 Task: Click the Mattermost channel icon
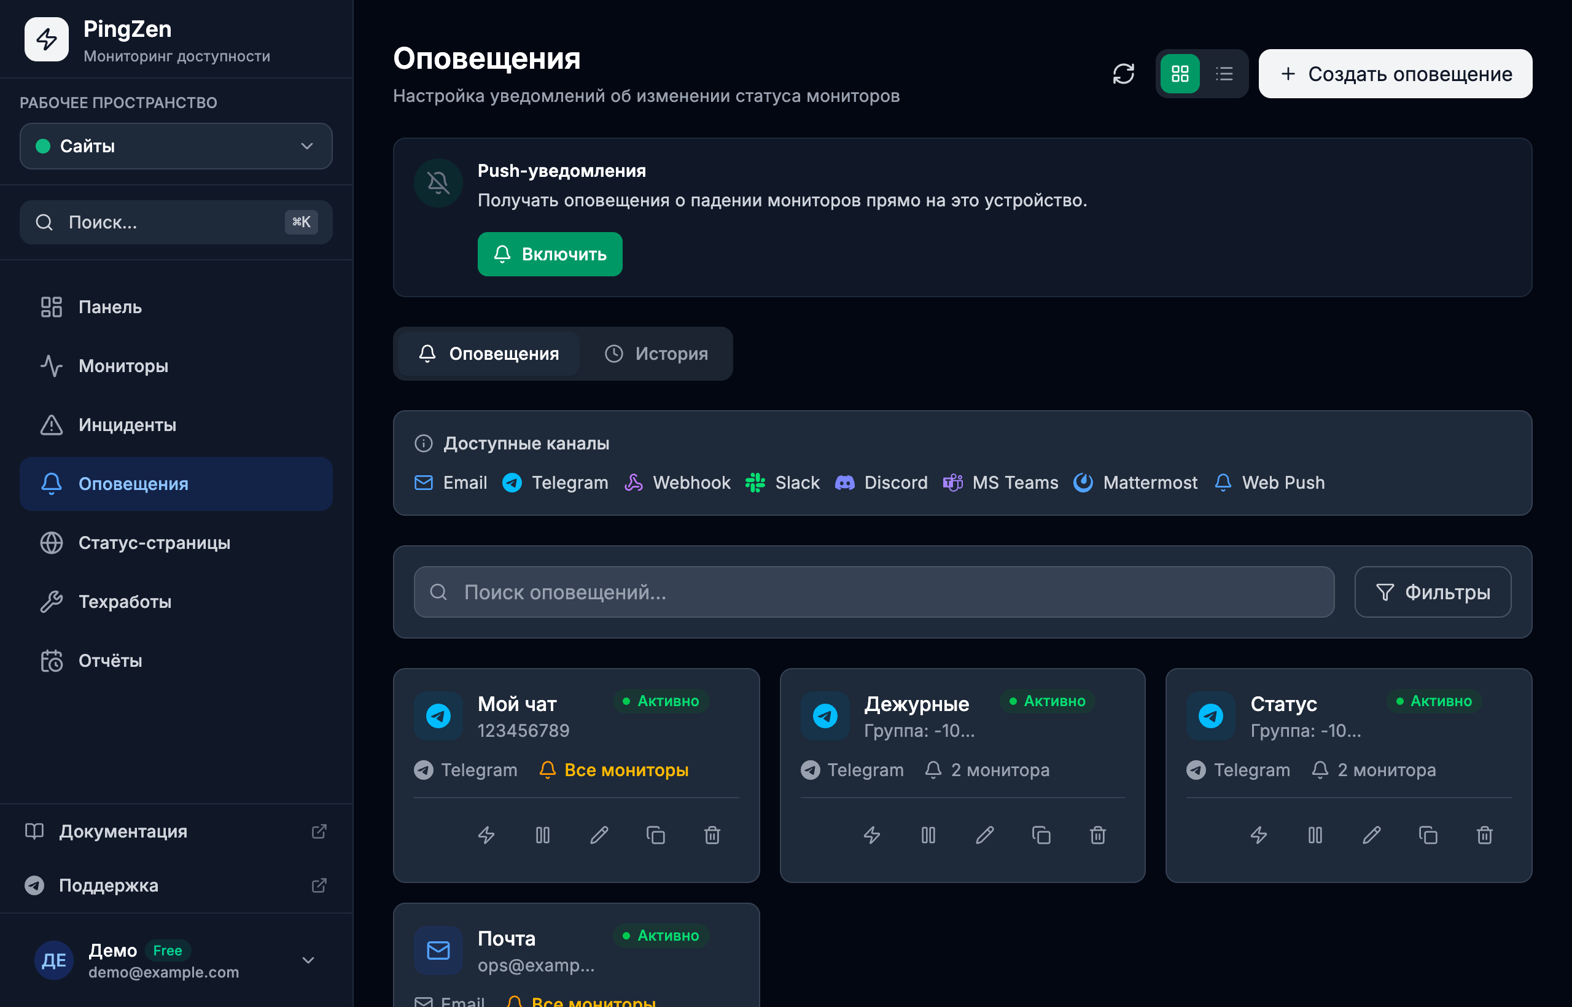click(1084, 483)
